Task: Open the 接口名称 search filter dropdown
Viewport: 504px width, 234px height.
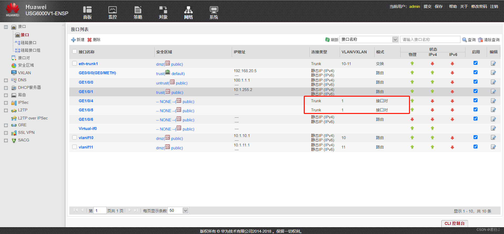Action: pyautogui.click(x=395, y=39)
